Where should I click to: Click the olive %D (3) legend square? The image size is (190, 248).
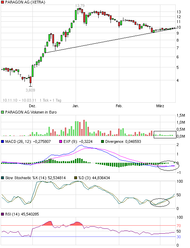click(x=76, y=178)
